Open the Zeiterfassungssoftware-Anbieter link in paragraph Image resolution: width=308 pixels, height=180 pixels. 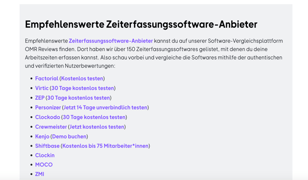point(111,41)
